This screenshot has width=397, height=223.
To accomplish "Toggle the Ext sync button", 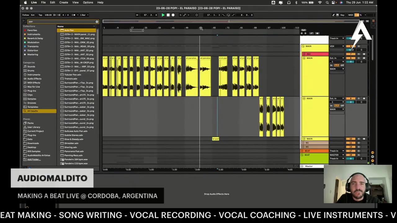I will 33,15.
